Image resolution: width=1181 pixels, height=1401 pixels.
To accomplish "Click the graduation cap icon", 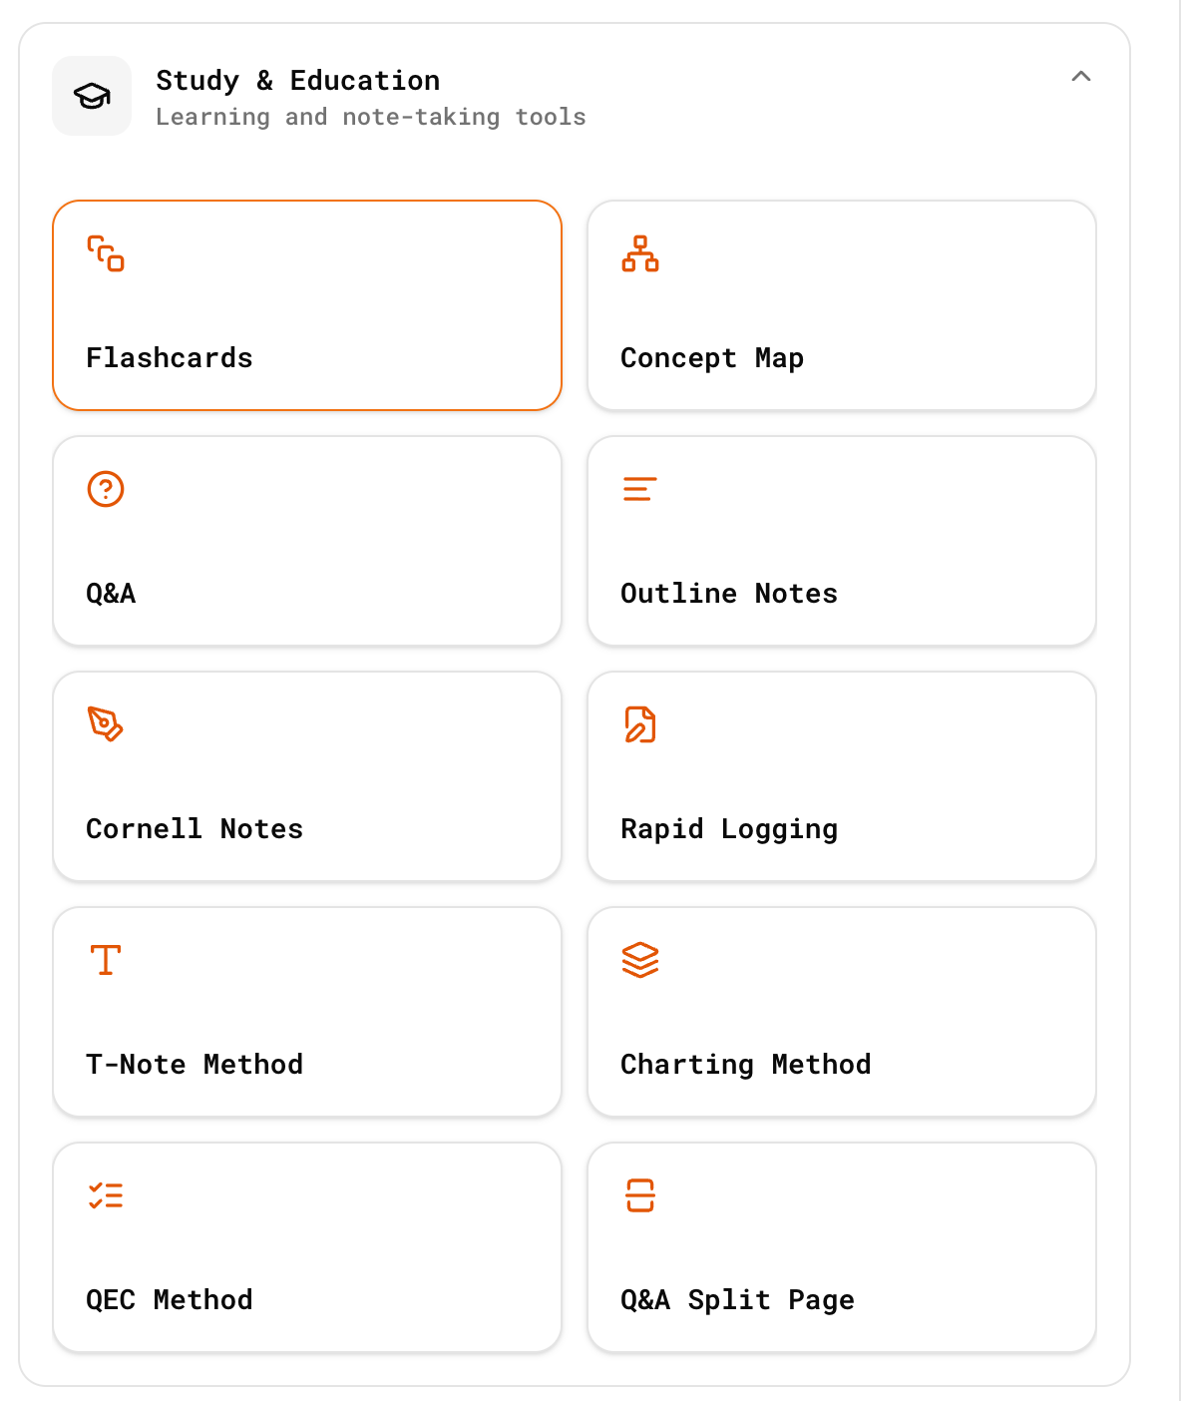I will pos(92,96).
